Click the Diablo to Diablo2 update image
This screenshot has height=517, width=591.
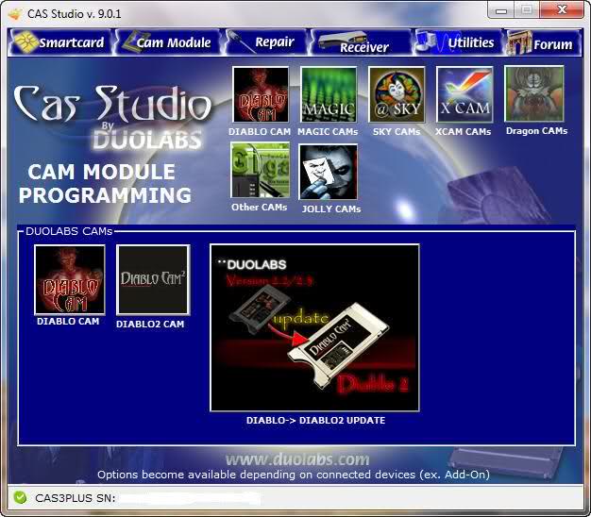tap(314, 327)
